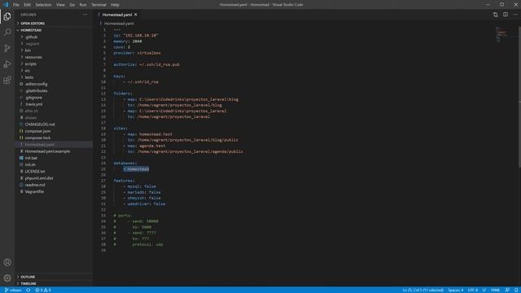
Task: Open the .editorconfig file
Action: click(36, 84)
